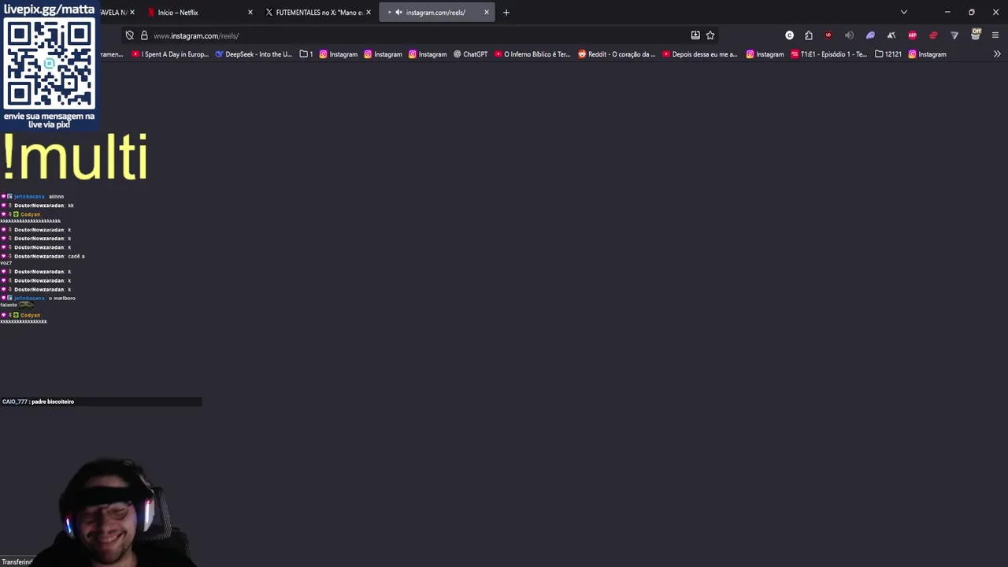Close the instagram.com/reels/ tab
The width and height of the screenshot is (1008, 567).
pos(486,13)
